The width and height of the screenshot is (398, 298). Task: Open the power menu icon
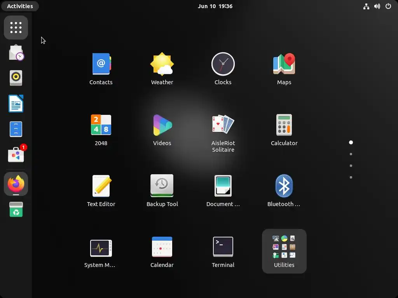(x=388, y=6)
